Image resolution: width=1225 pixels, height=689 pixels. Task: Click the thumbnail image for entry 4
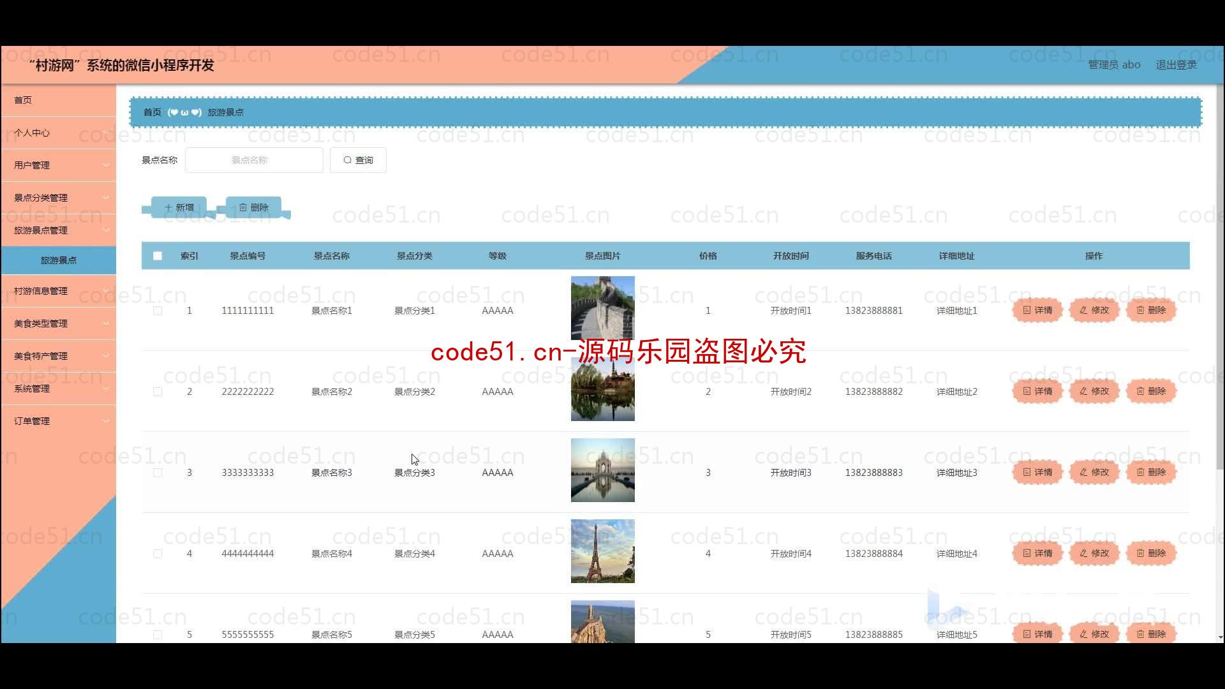(x=602, y=551)
